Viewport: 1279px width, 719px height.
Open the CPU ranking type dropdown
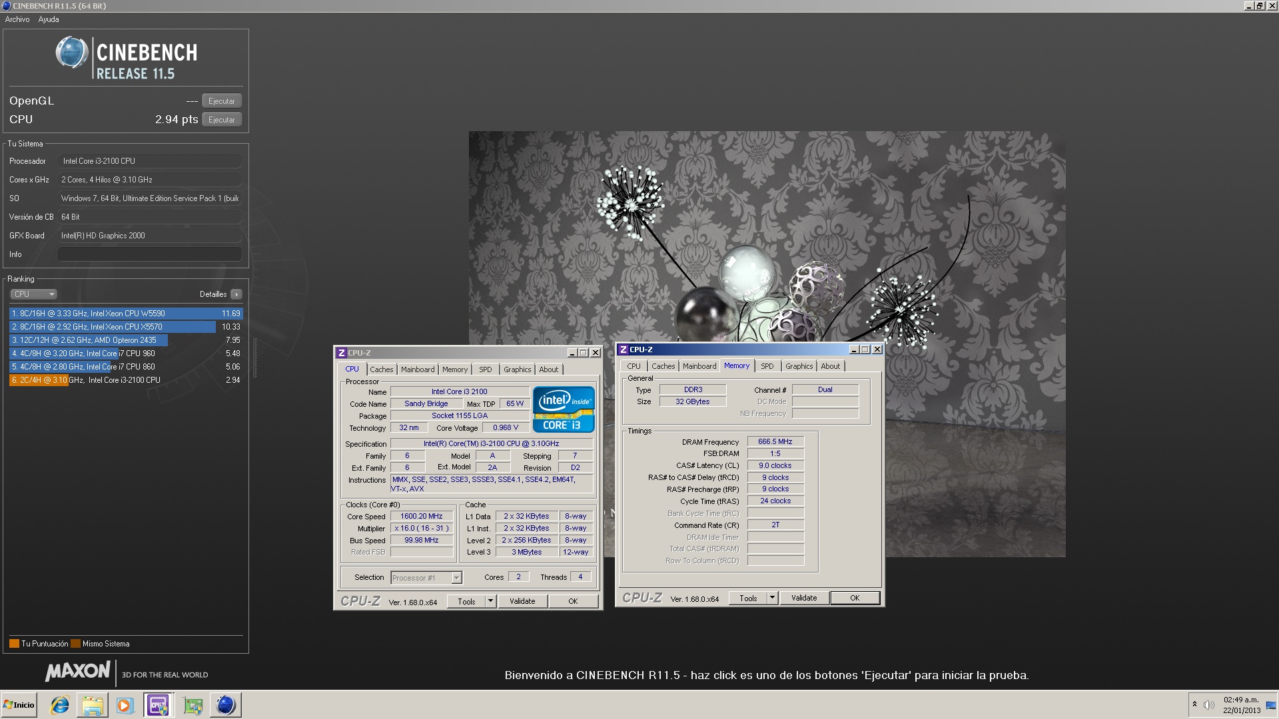coord(33,294)
